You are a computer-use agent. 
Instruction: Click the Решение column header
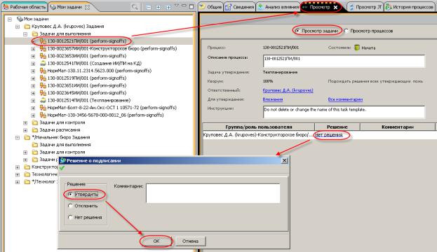pyautogui.click(x=337, y=127)
